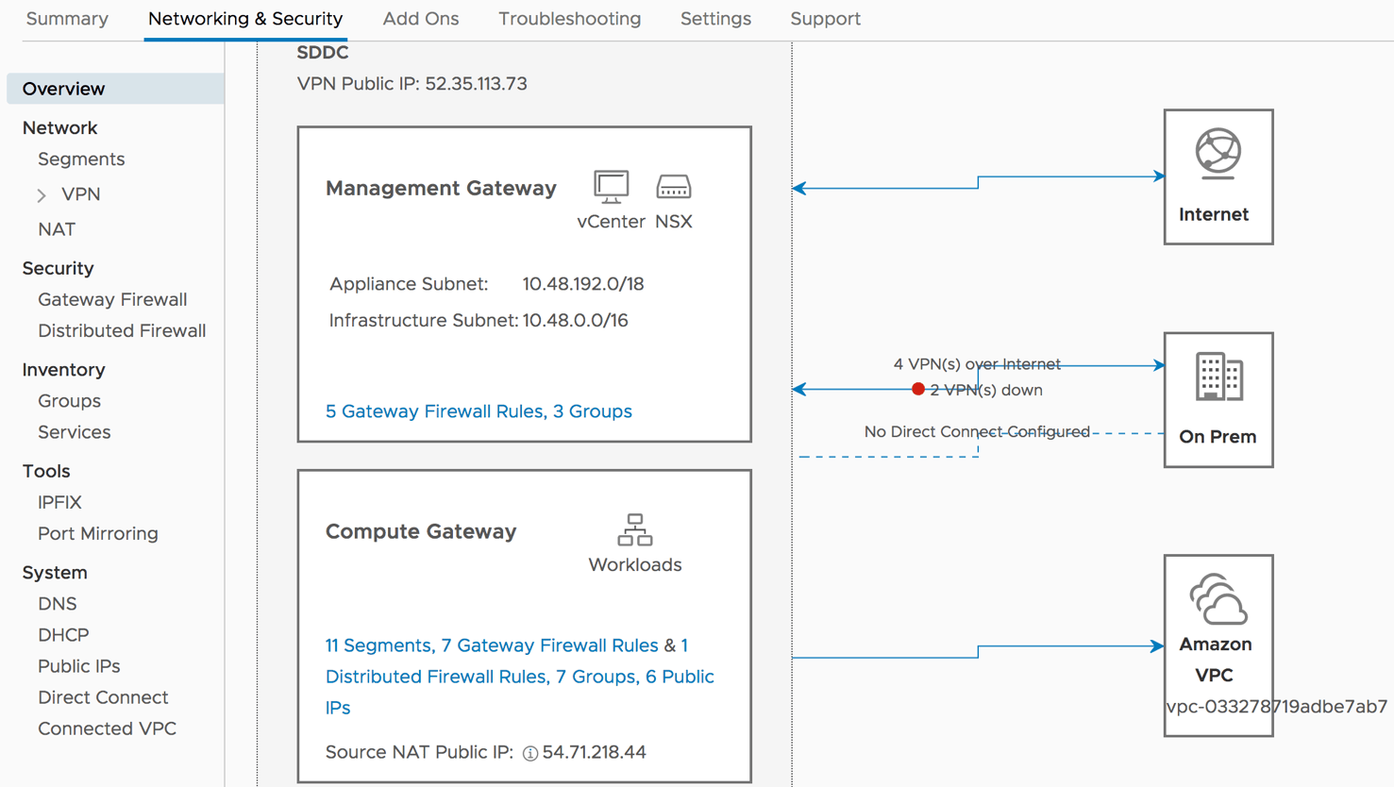
Task: Open DHCP under System
Action: coord(63,635)
